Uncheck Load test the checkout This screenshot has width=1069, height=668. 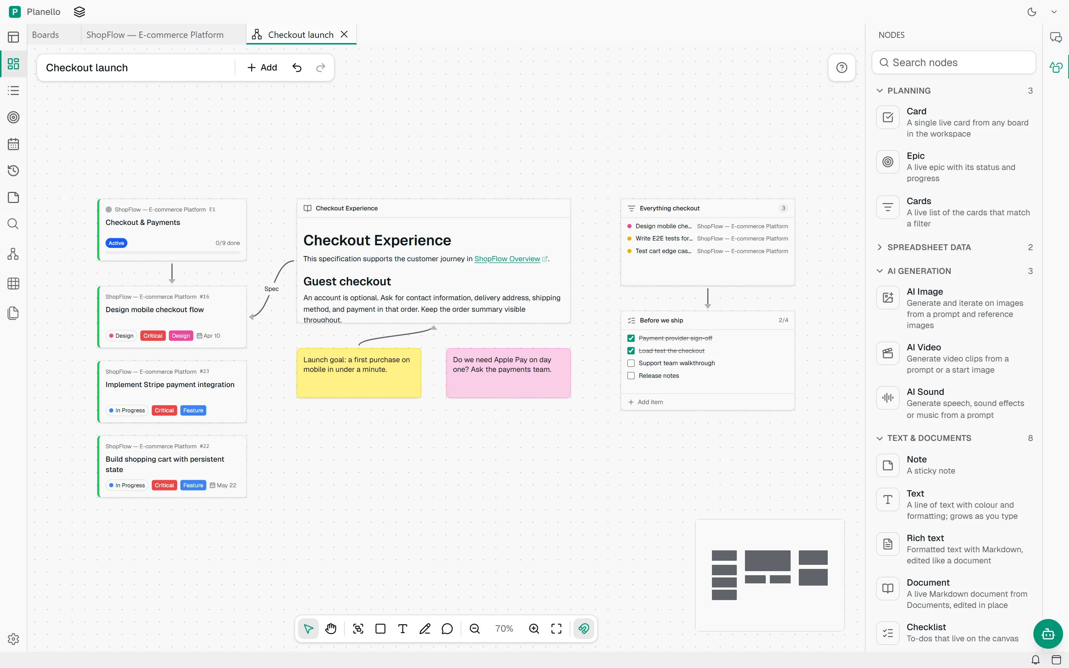631,351
